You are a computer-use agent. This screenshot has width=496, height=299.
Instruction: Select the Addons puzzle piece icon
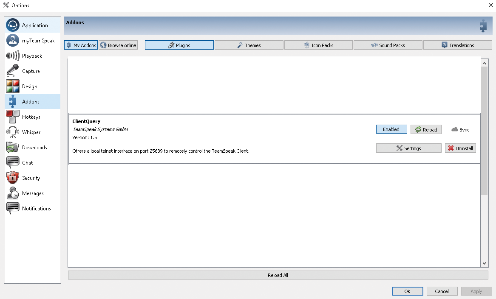[x=13, y=102]
